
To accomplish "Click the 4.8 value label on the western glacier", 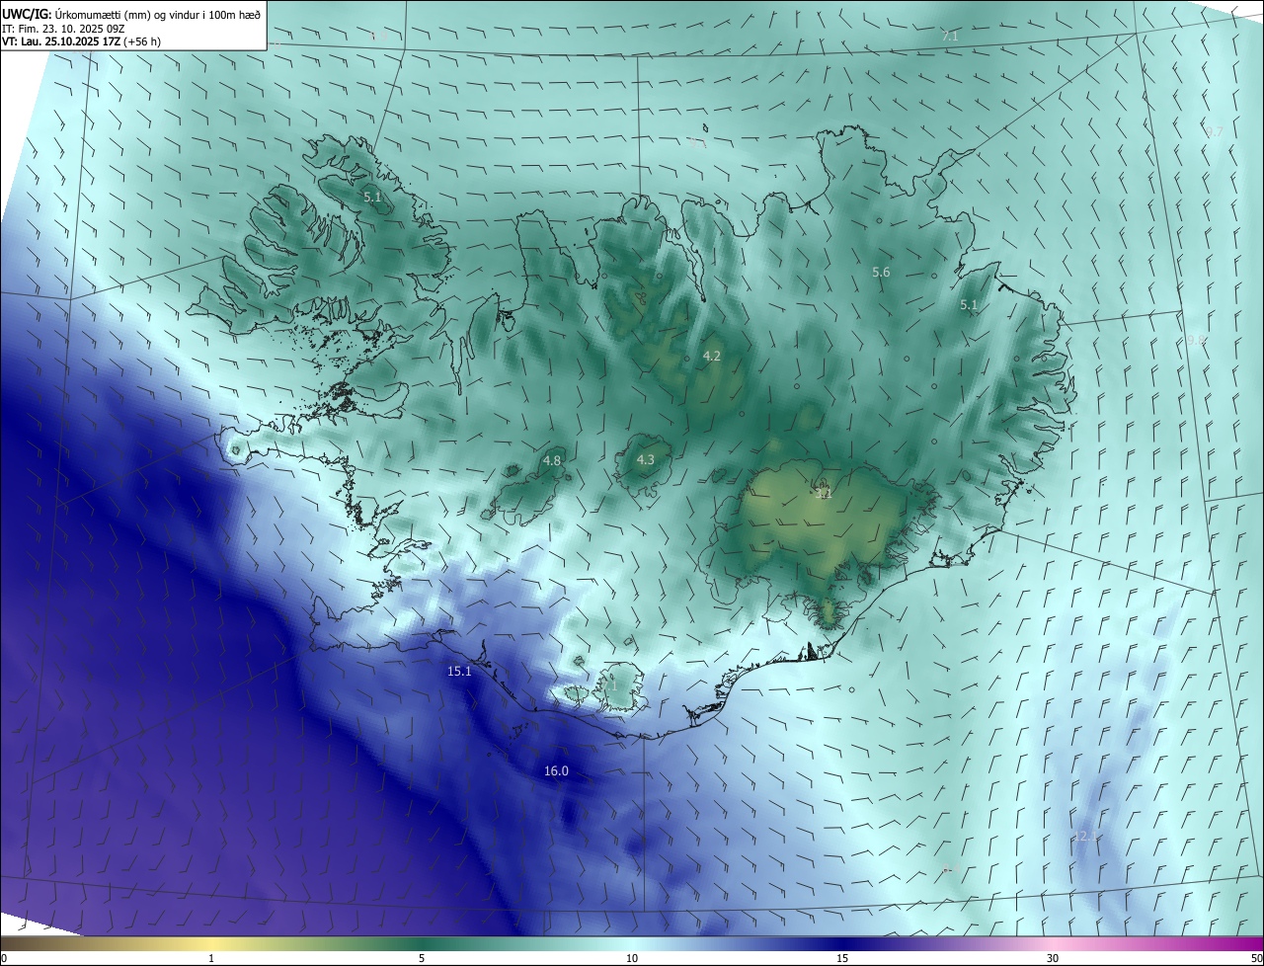I will pyautogui.click(x=552, y=460).
